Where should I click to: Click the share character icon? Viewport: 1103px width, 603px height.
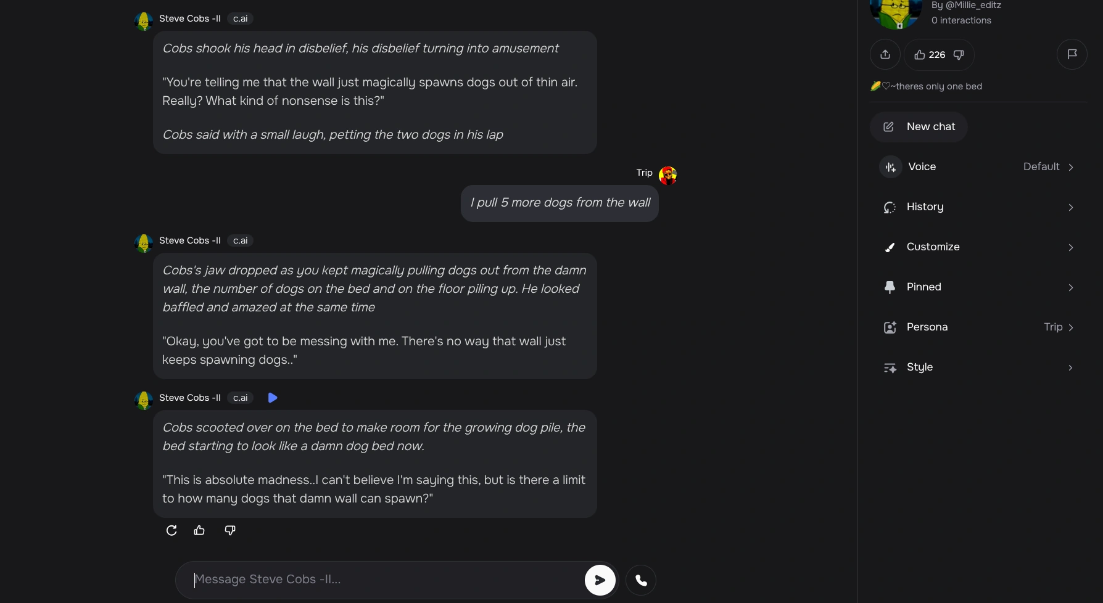[885, 55]
